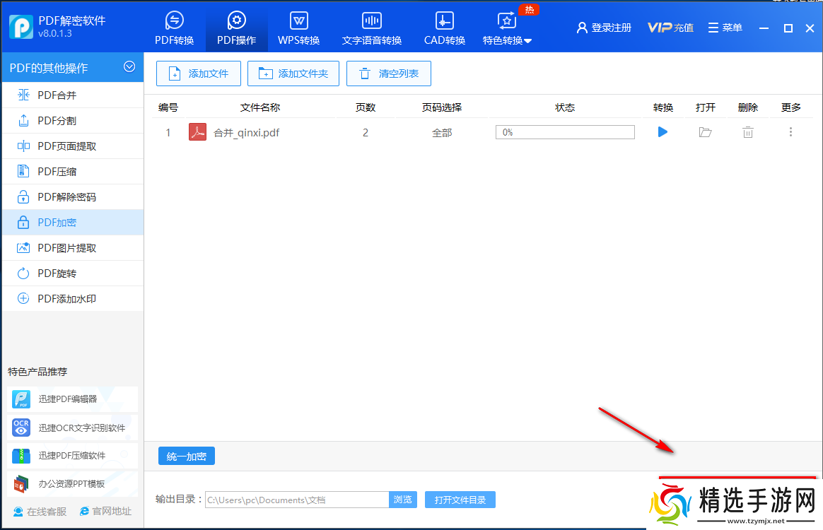The width and height of the screenshot is (823, 530).
Task: Click the 0% progress bar
Action: (564, 131)
